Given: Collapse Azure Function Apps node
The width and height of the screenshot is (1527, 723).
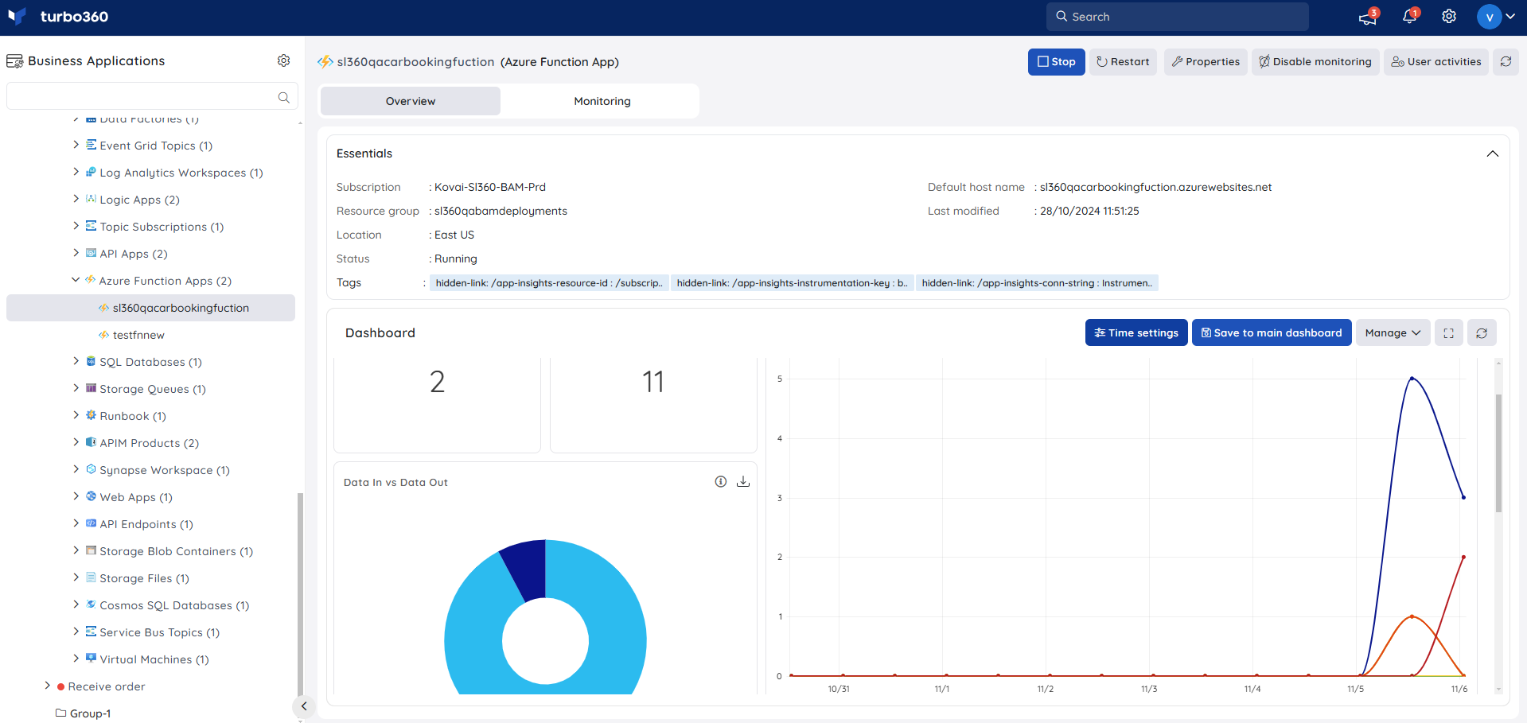Looking at the screenshot, I should point(76,280).
